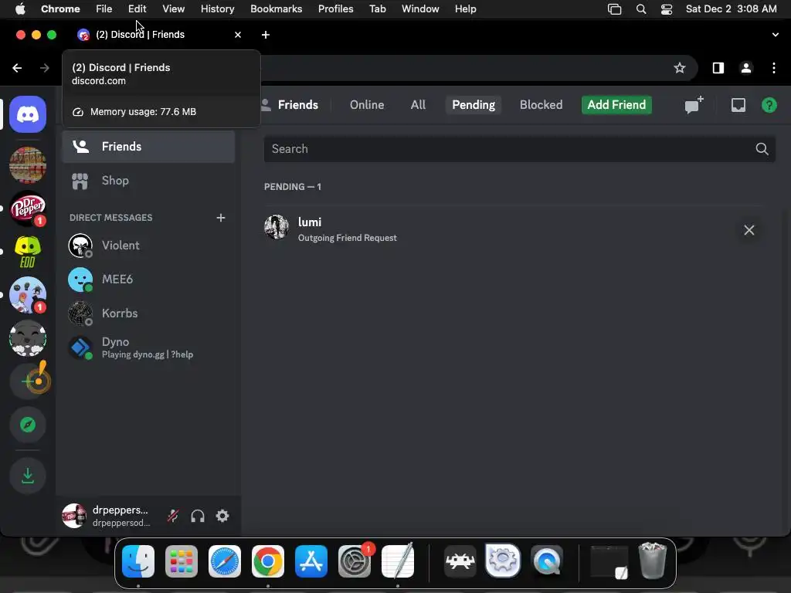Viewport: 791px width, 593px height.
Task: Select Friends in the sidebar
Action: (x=149, y=147)
